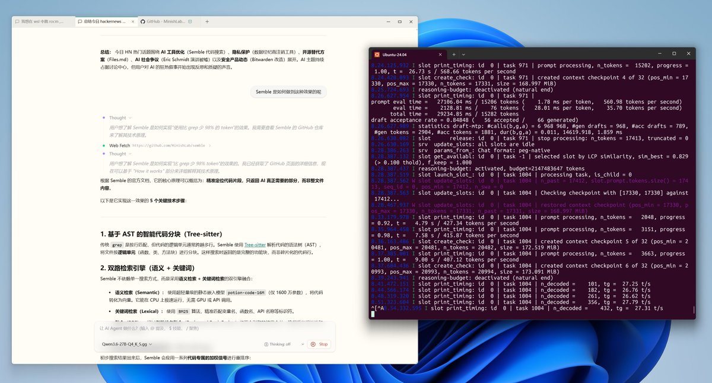Screen dimensions: 712x383
Task: Open the Qwen3.6-27B-Q4_K_S.gg model dropdown
Action: point(128,344)
